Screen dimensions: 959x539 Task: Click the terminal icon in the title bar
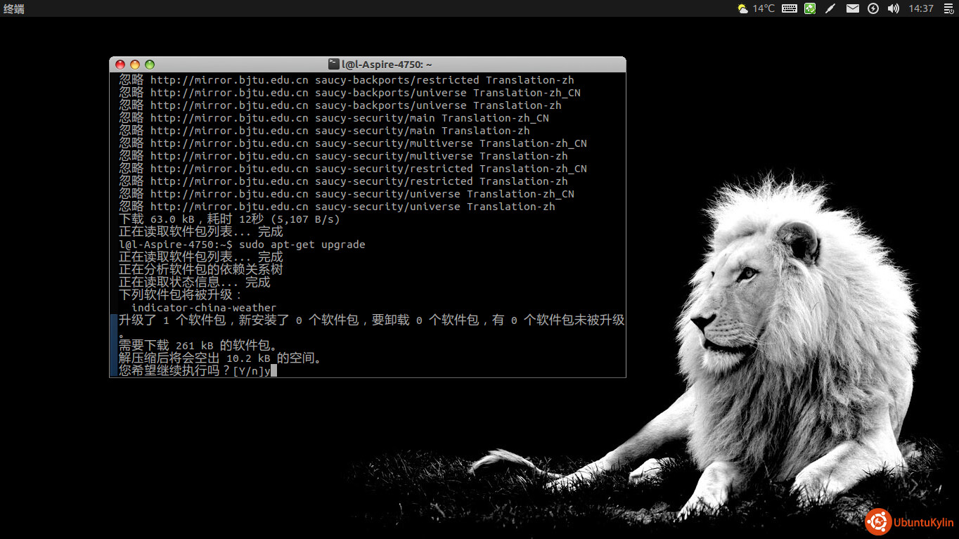click(x=334, y=65)
